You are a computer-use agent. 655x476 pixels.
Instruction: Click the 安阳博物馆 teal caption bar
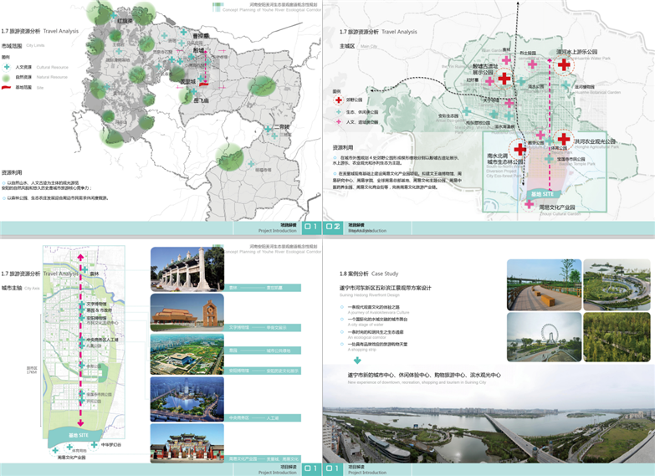coord(264,371)
